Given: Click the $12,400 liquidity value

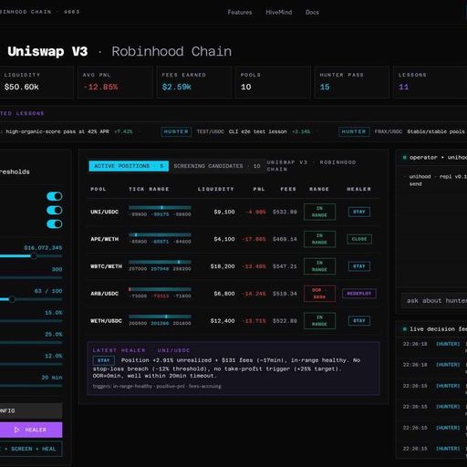Looking at the screenshot, I should coord(223,321).
